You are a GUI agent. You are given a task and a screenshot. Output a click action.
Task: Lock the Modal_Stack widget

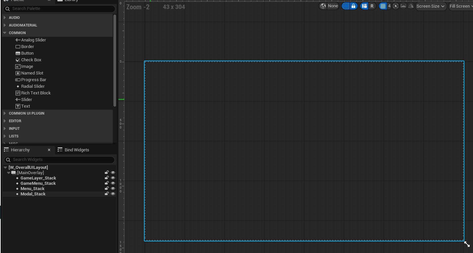coord(107,194)
